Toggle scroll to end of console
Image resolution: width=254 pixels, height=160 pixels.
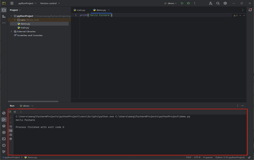tap(11, 130)
